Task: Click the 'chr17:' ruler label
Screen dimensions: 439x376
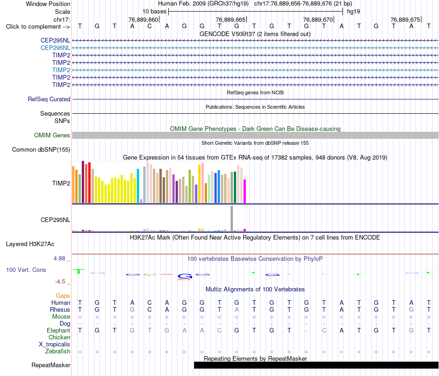Action: click(x=61, y=19)
